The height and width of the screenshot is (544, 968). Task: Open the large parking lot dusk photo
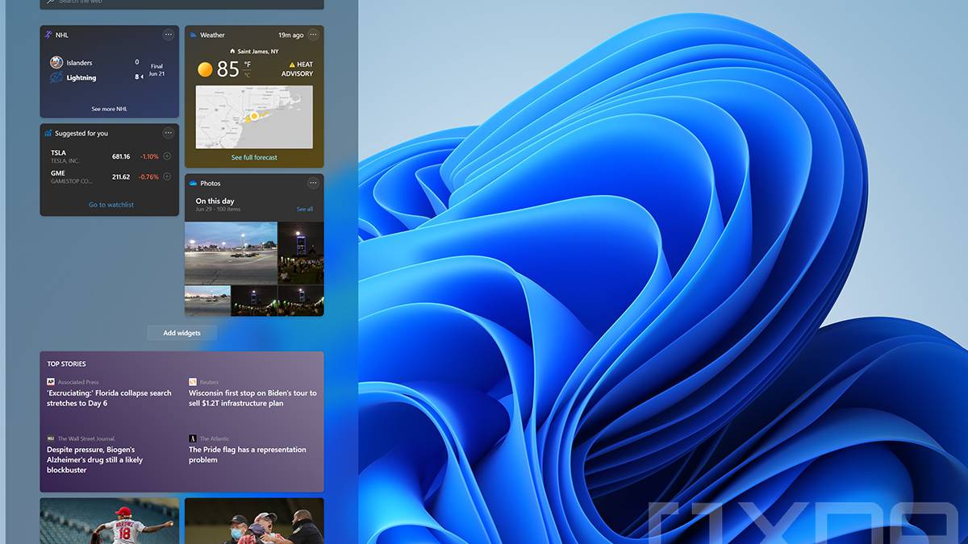231,253
